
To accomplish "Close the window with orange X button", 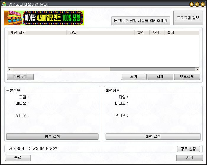I will pyautogui.click(x=203, y=4).
